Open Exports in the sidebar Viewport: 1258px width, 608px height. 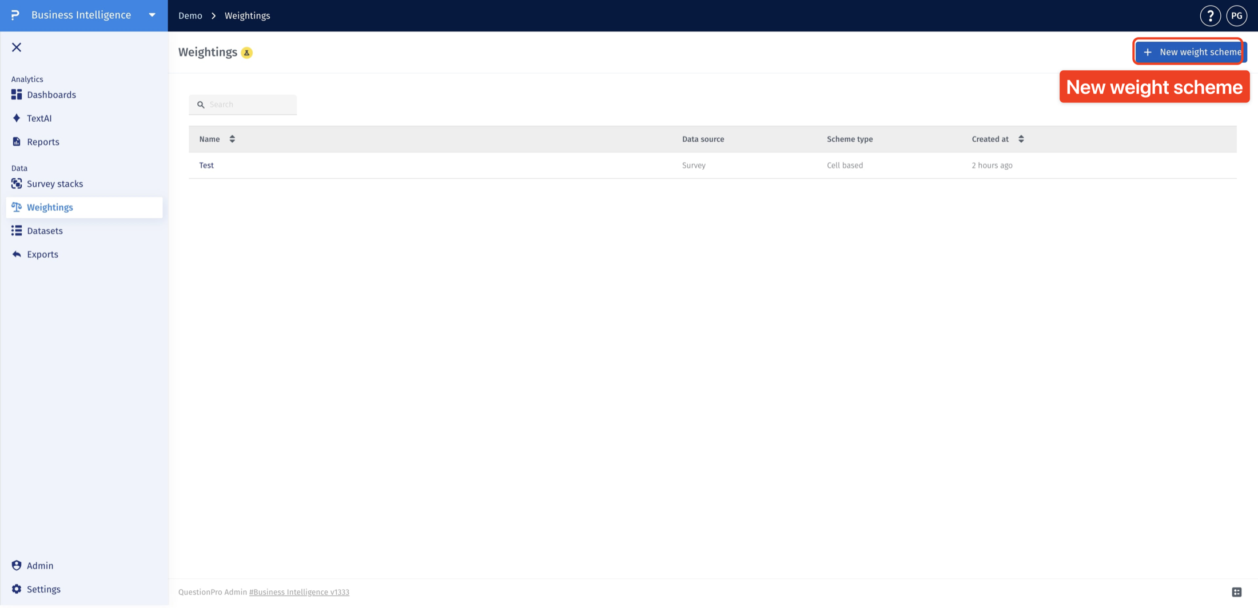pos(84,254)
